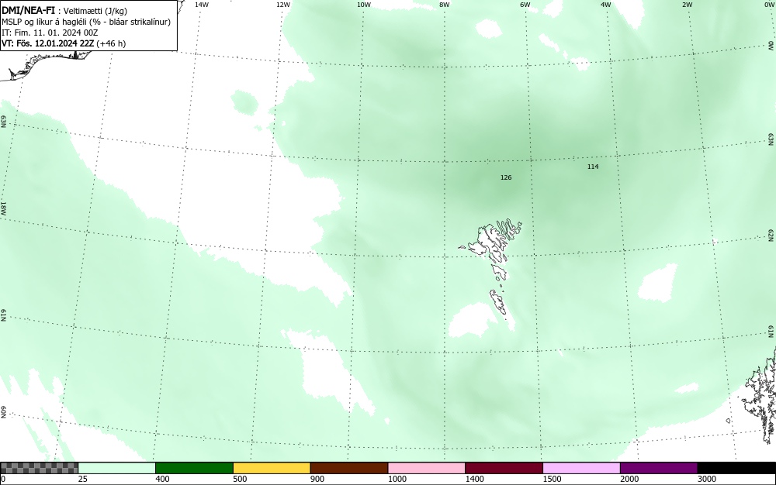776x485 pixels.
Task: Click the "25" legend value
Action: pos(83,479)
